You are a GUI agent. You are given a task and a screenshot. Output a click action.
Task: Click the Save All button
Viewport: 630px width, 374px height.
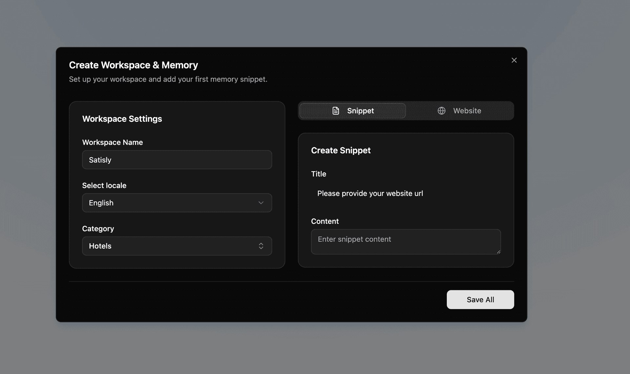coord(480,300)
